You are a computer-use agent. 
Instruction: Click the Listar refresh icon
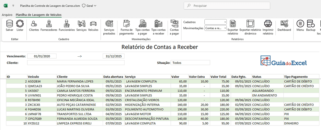[20, 23]
